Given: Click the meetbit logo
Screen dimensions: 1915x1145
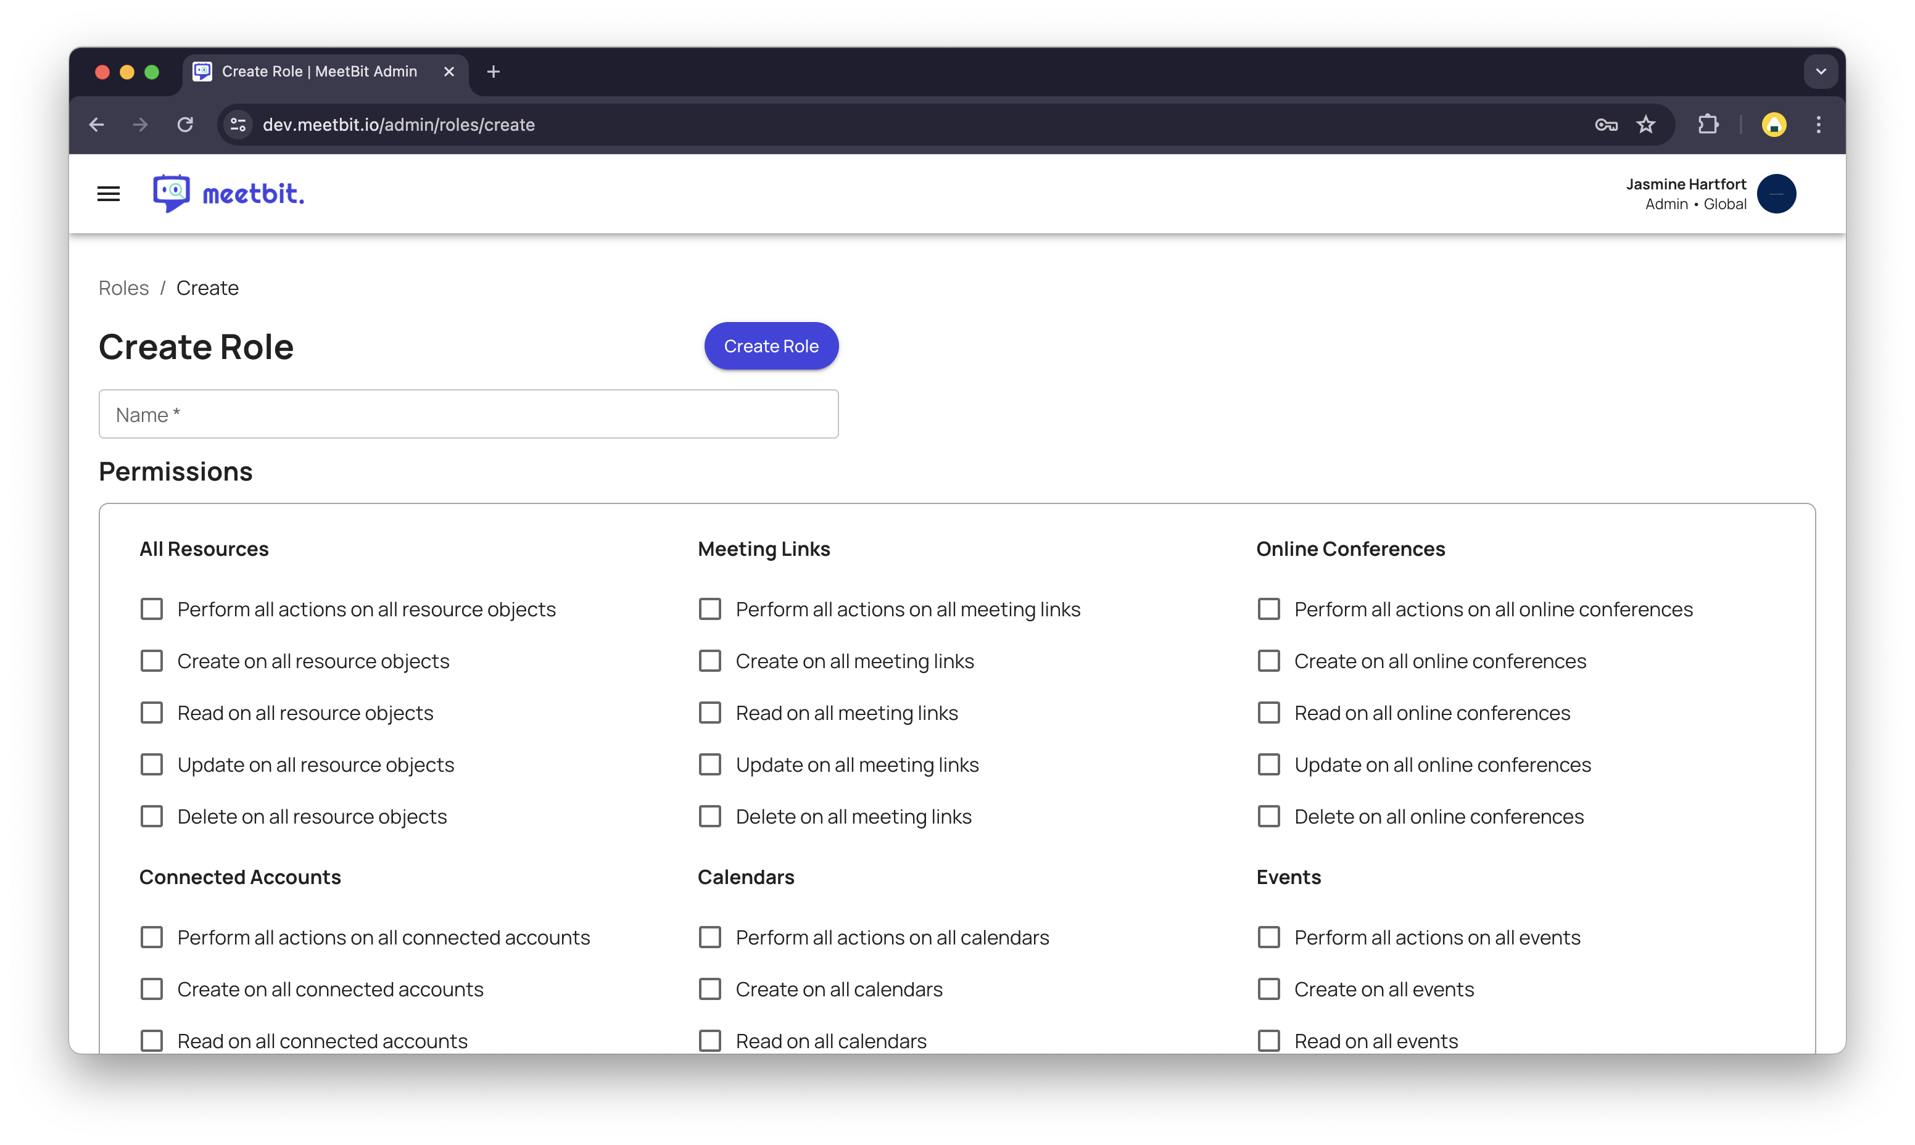Looking at the screenshot, I should (228, 194).
